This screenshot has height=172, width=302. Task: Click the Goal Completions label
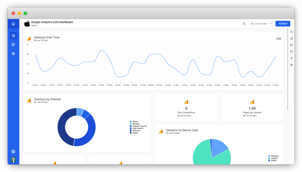[186, 112]
